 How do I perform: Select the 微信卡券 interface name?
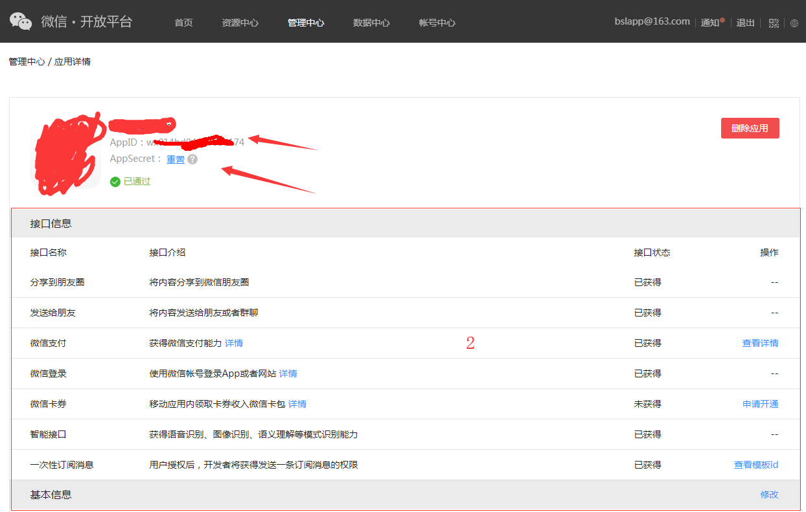click(x=48, y=404)
